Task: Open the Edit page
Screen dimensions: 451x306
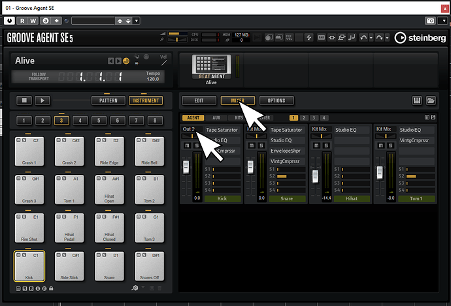Action: 199,100
